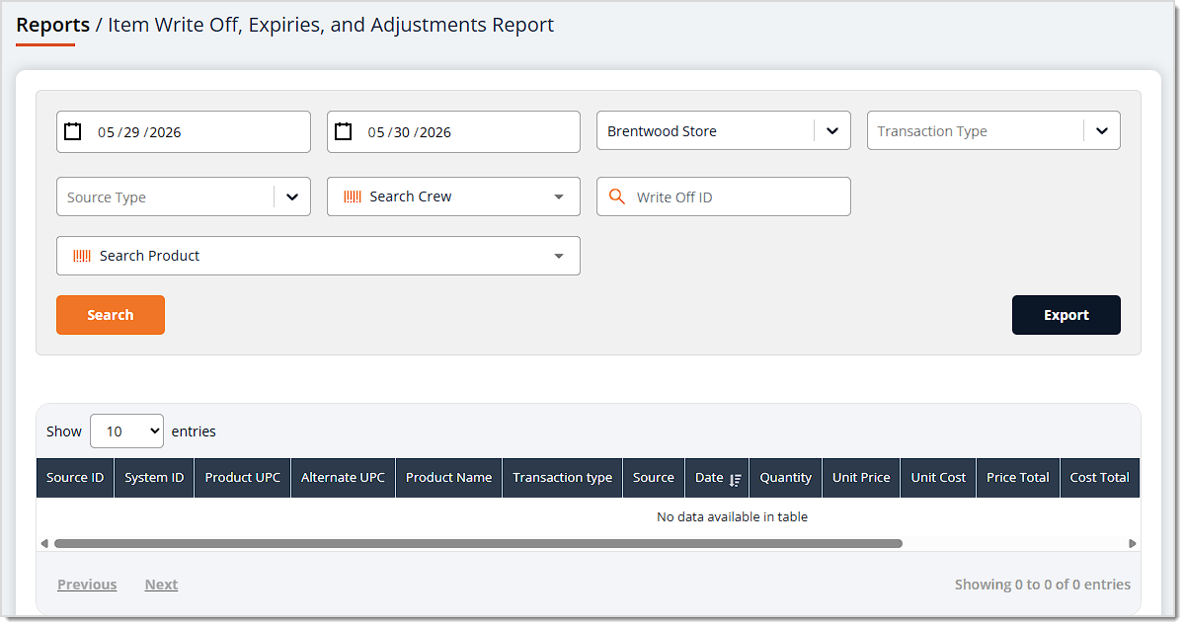Click the barcode icon in Search Crew
The width and height of the screenshot is (1185, 627).
pos(353,196)
